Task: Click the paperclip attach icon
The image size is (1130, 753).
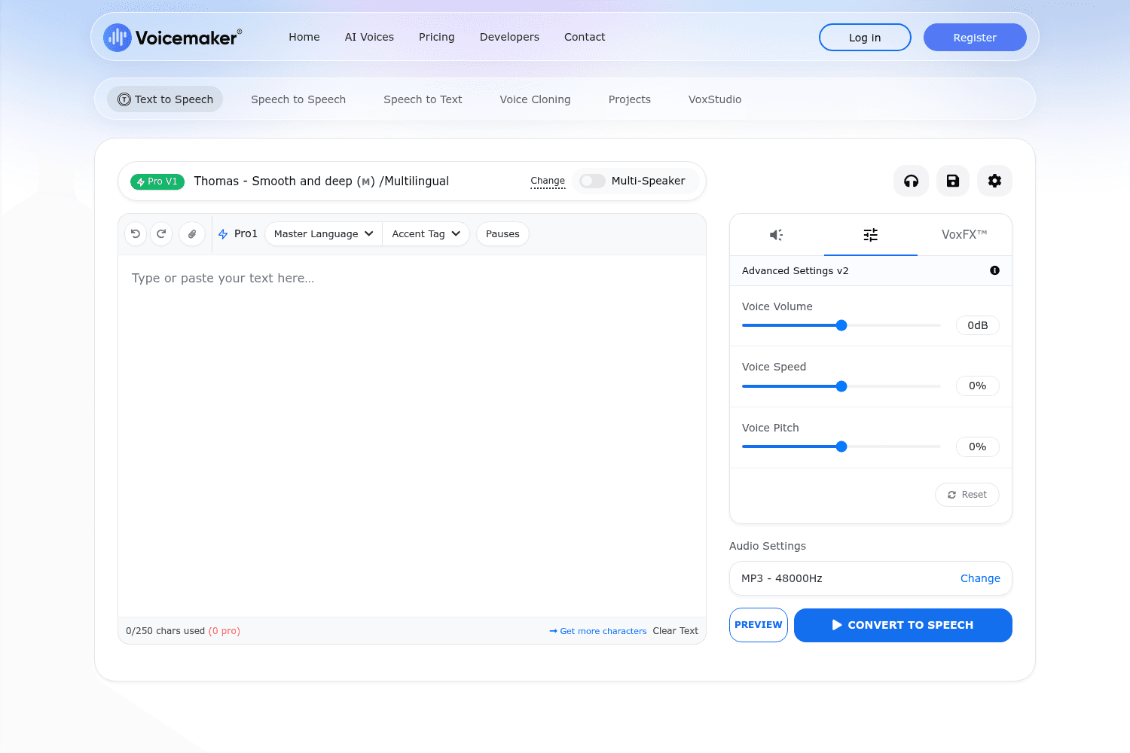Action: point(192,234)
